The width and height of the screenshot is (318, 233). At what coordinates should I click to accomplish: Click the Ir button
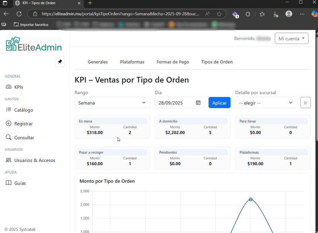click(305, 103)
